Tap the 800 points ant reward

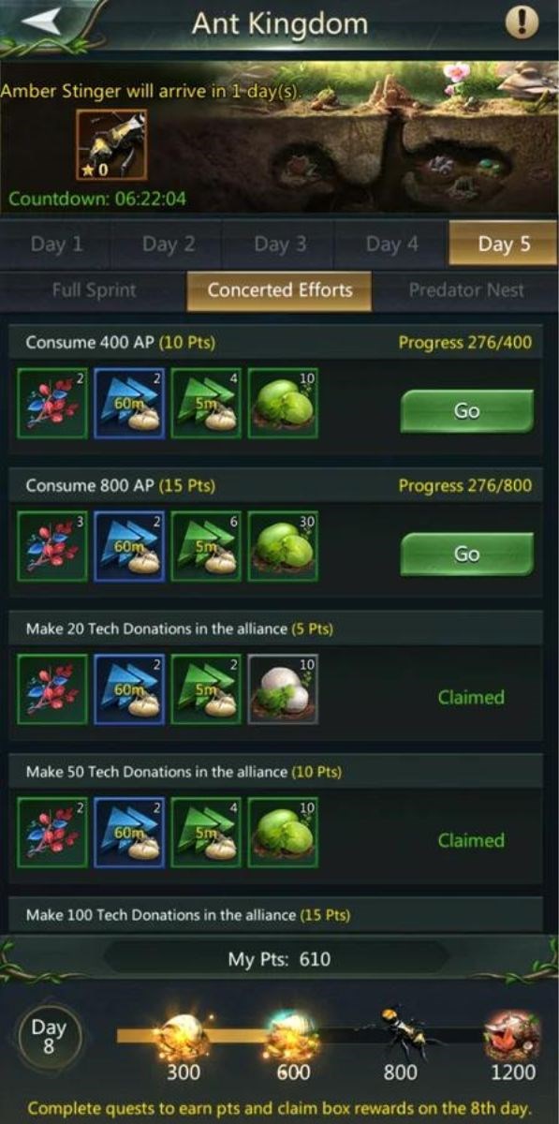coord(402,1032)
